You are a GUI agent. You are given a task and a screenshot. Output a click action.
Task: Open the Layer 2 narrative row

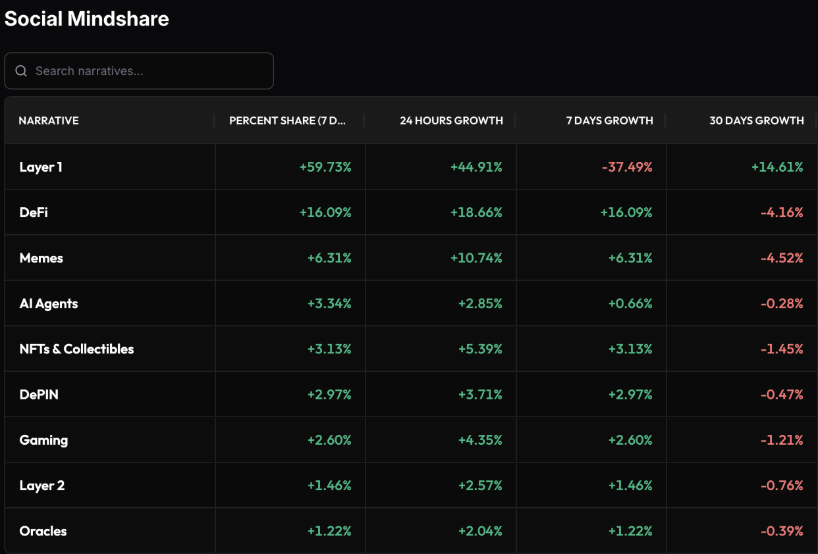42,486
